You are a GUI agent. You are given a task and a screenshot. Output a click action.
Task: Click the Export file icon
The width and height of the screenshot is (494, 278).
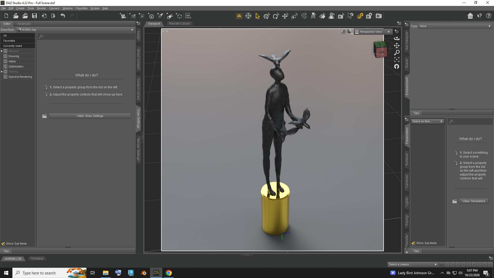[53, 16]
